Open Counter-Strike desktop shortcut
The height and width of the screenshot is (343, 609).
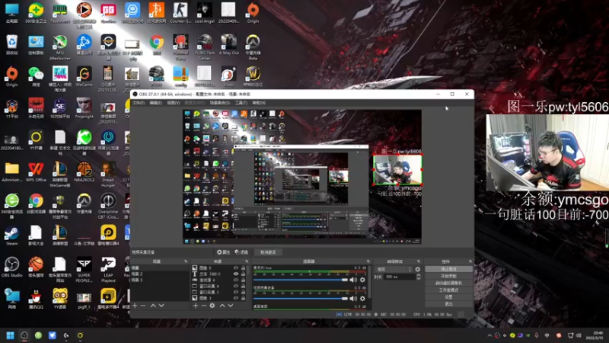(180, 12)
